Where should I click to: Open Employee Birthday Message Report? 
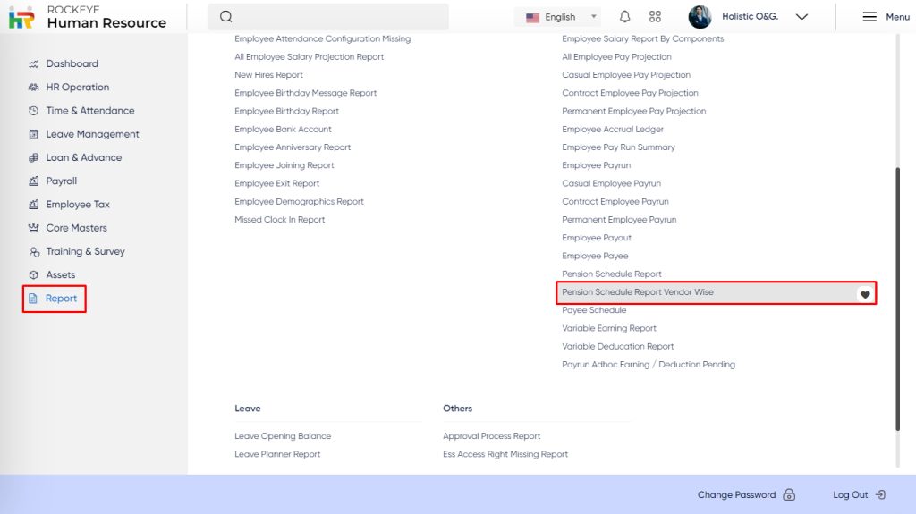306,93
